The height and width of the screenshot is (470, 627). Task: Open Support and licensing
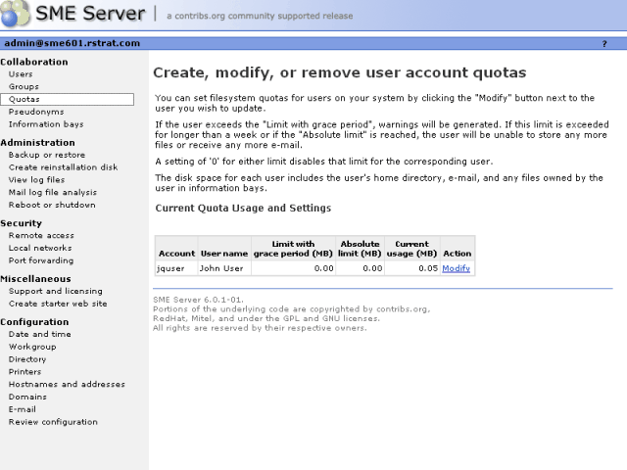coord(56,291)
